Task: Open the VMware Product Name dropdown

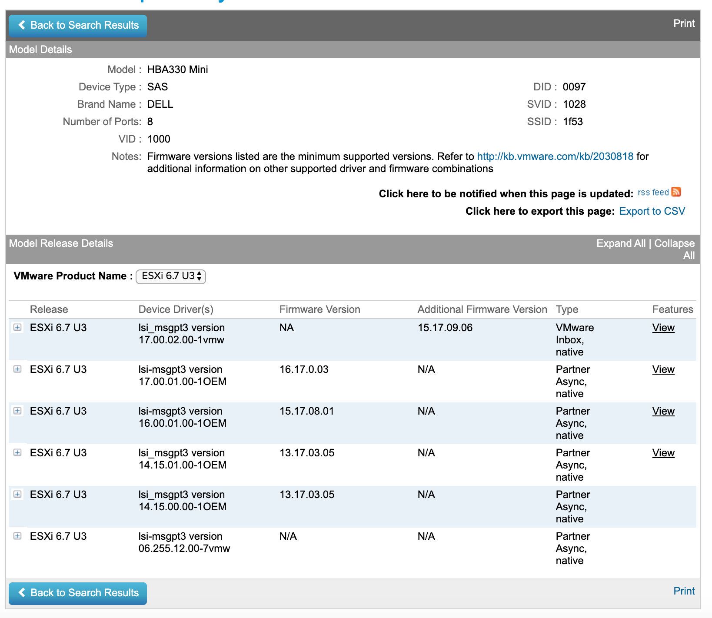Action: (x=171, y=276)
